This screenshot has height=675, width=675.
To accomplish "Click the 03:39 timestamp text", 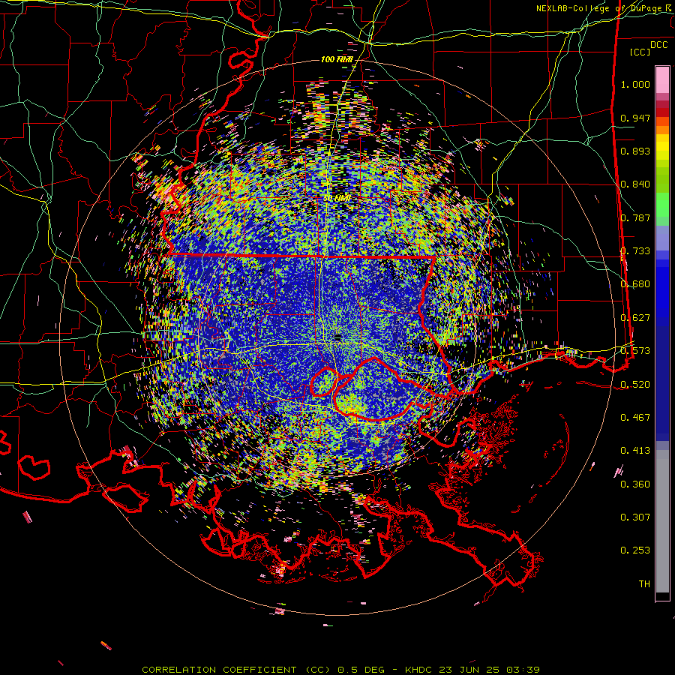I will tap(522, 670).
